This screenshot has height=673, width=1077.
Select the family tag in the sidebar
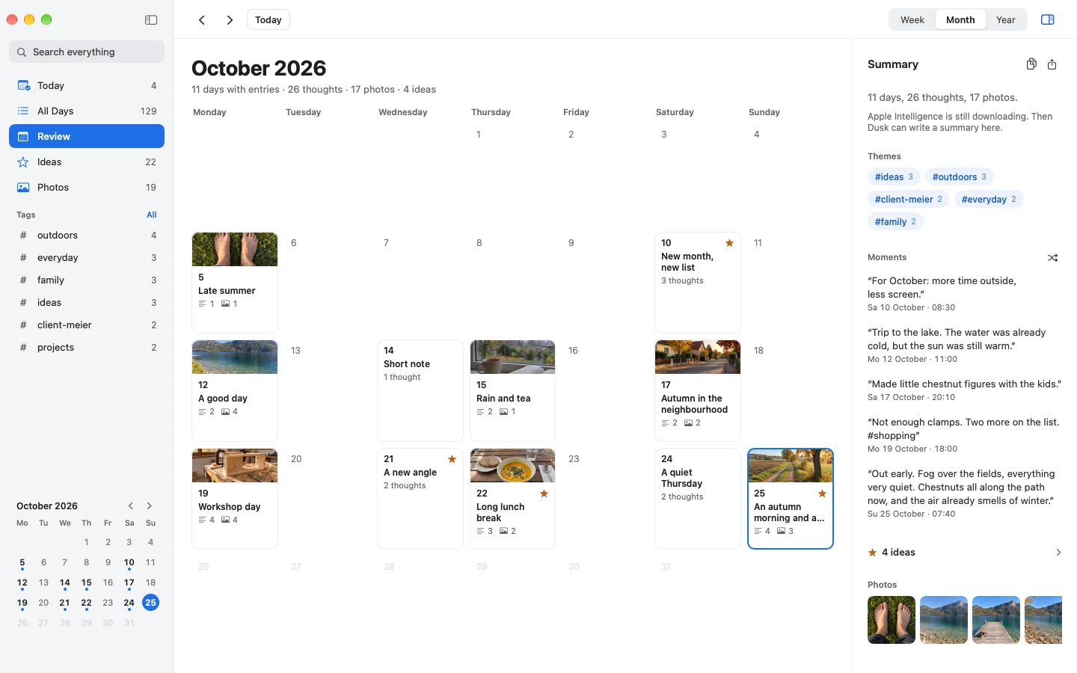(x=87, y=280)
